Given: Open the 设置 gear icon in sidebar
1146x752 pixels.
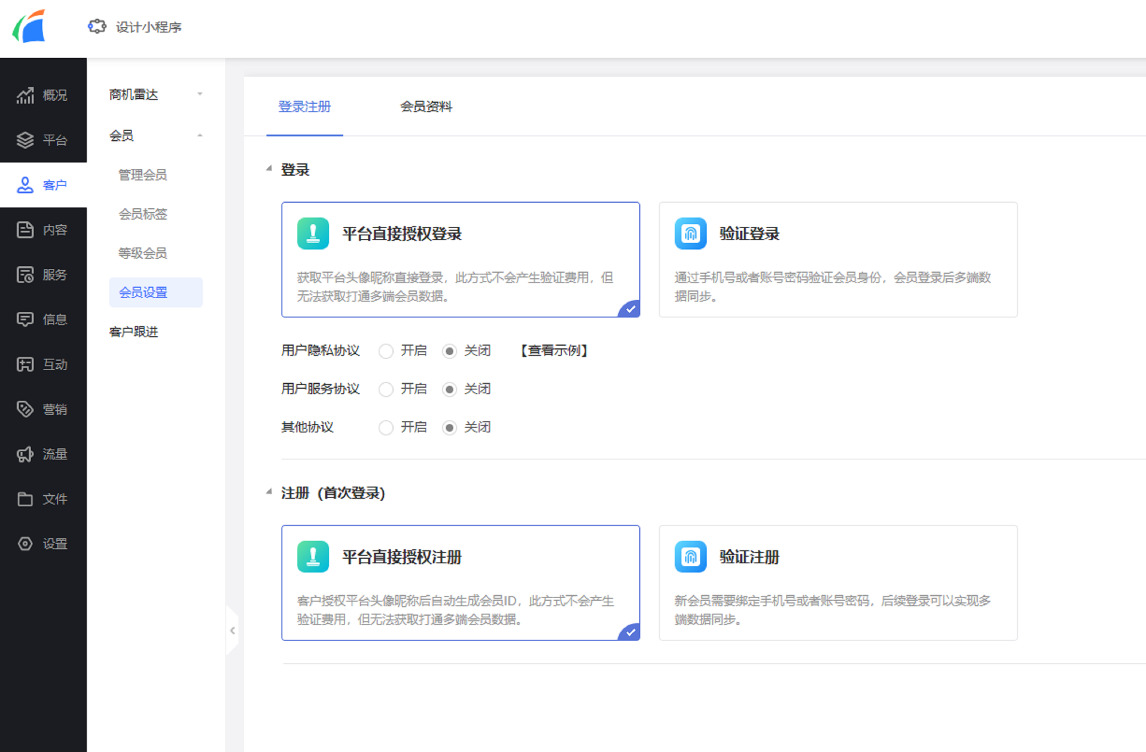Looking at the screenshot, I should (25, 544).
